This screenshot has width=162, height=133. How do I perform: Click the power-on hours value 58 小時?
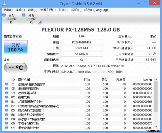(x=146, y=60)
